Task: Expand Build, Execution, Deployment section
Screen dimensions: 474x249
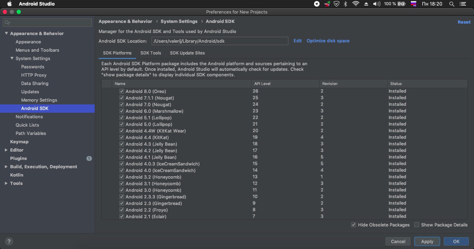Action: point(6,167)
